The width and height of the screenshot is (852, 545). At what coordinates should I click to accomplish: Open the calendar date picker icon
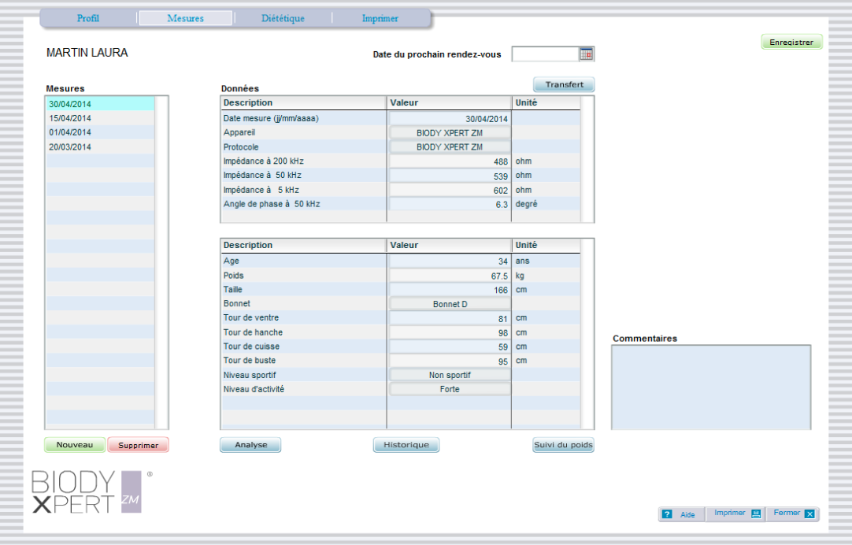point(587,54)
